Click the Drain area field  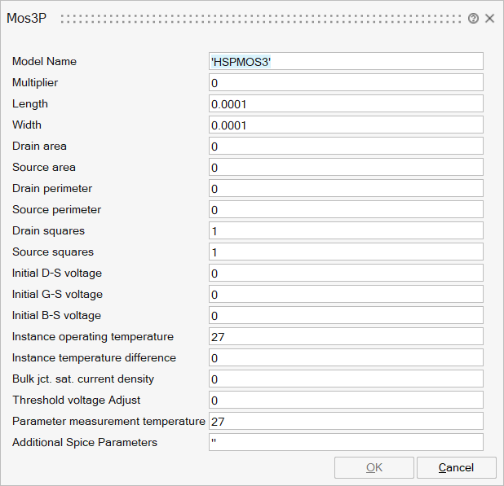tap(346, 146)
